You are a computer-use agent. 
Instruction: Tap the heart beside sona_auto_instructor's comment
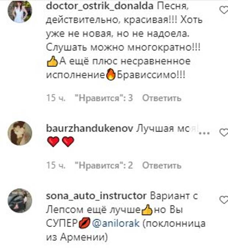click(224, 200)
